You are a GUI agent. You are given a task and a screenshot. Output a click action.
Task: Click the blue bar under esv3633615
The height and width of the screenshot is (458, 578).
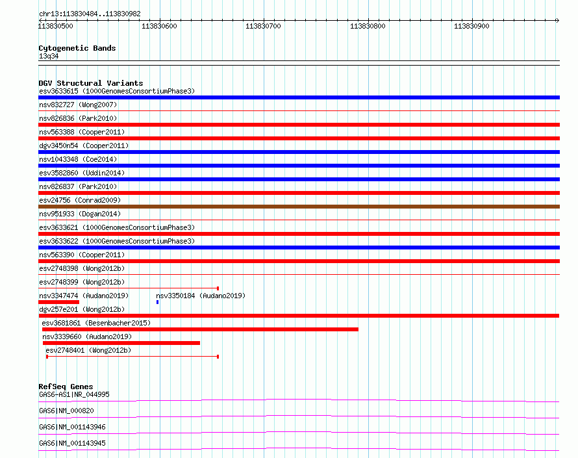click(299, 97)
